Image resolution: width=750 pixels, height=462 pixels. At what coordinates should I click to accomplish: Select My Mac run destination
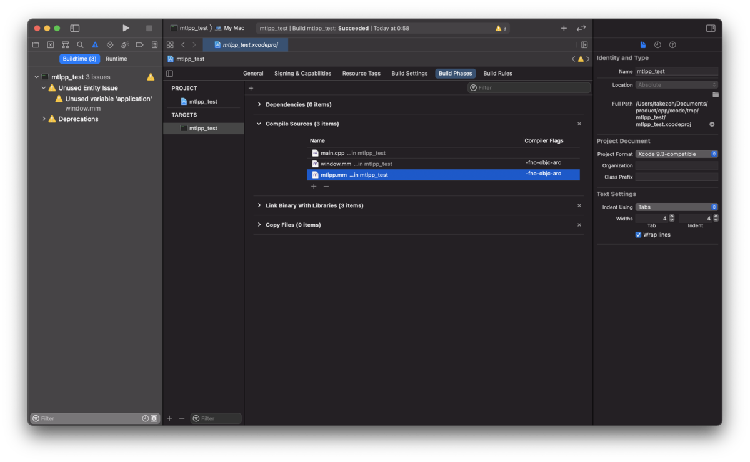[x=230, y=28]
